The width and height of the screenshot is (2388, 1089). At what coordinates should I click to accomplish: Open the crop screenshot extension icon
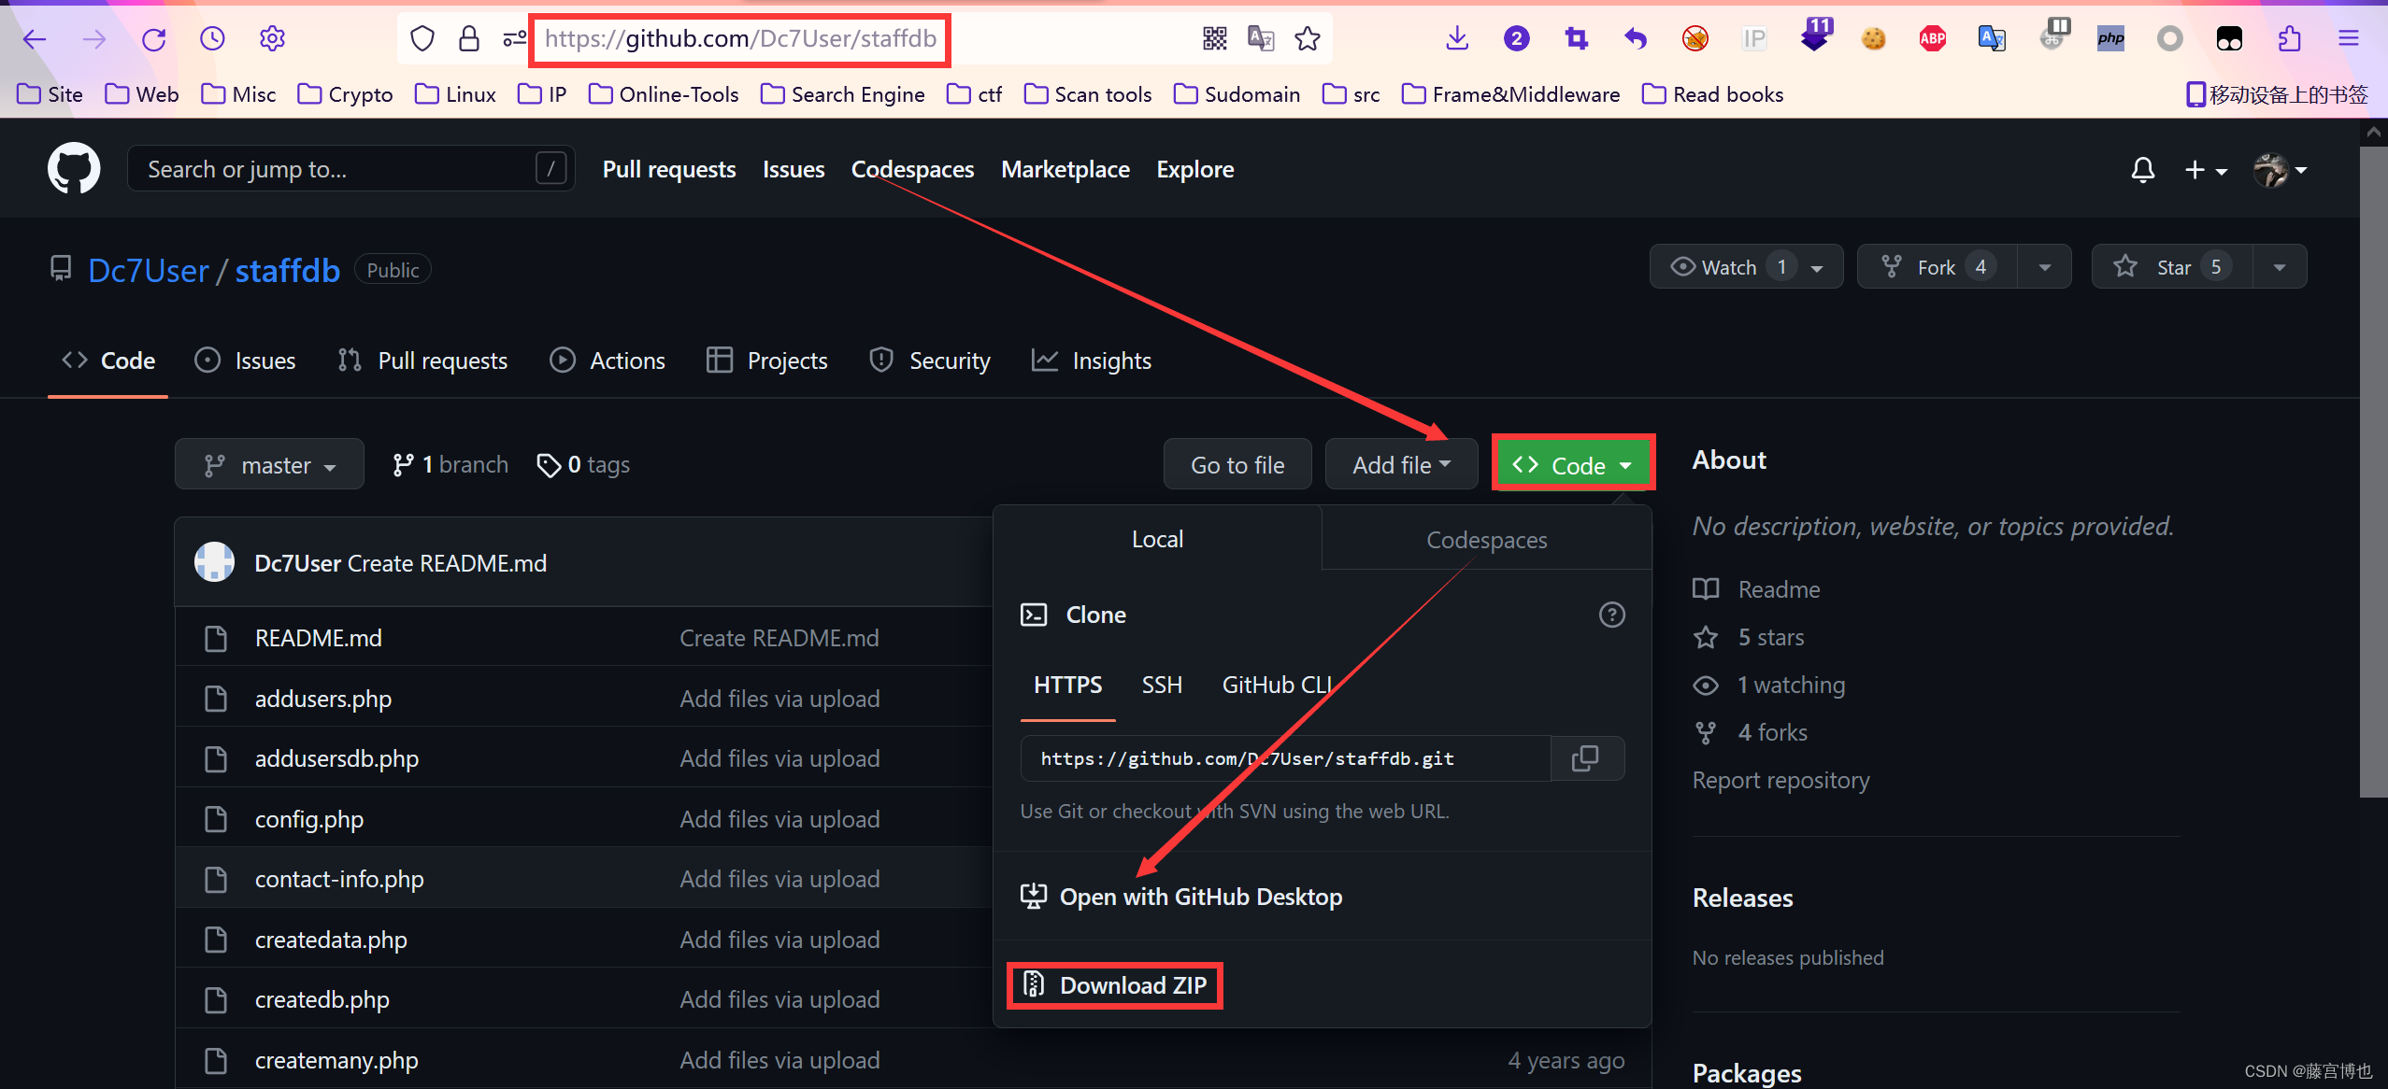click(x=1576, y=39)
